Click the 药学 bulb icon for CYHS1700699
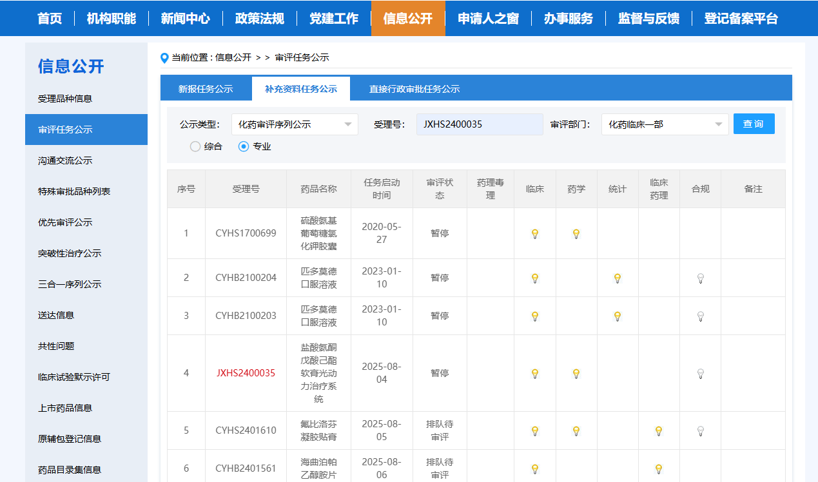 coord(576,234)
